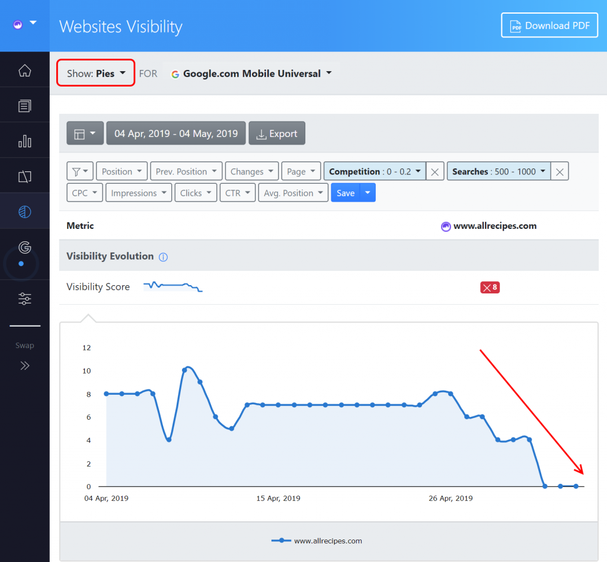This screenshot has width=607, height=562.
Task: Click the Export button
Action: coord(277,133)
